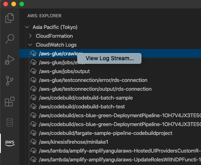Select /aws-glue/testconnection/error/rds-connection log group

pos(110,80)
